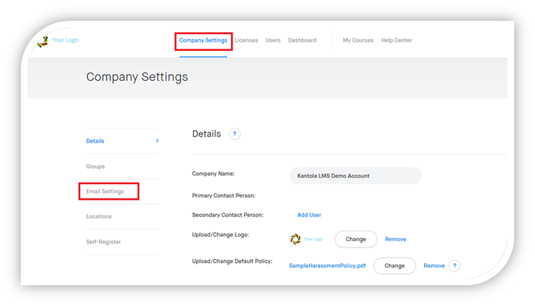Screen dimensions: 535x306
Task: Switch to the Licenses tab
Action: point(246,40)
